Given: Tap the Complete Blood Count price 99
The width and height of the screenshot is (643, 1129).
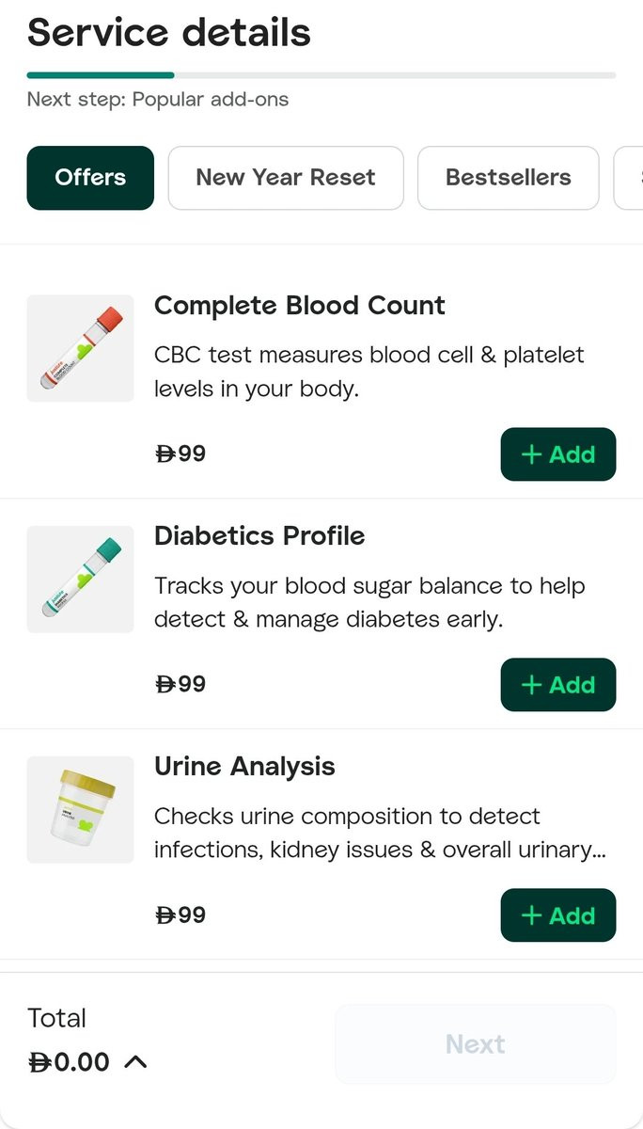Looking at the screenshot, I should (x=180, y=454).
